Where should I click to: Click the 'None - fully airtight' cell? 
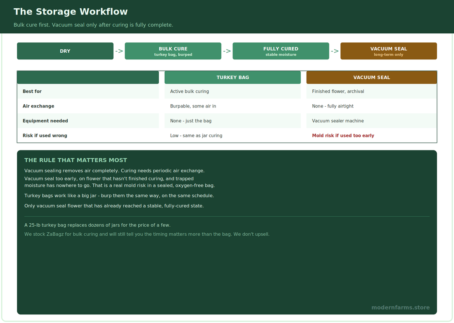(371, 106)
